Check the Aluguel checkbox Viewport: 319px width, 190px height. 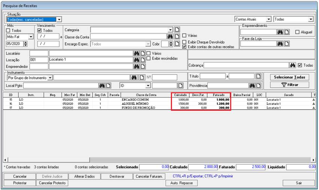298,32
